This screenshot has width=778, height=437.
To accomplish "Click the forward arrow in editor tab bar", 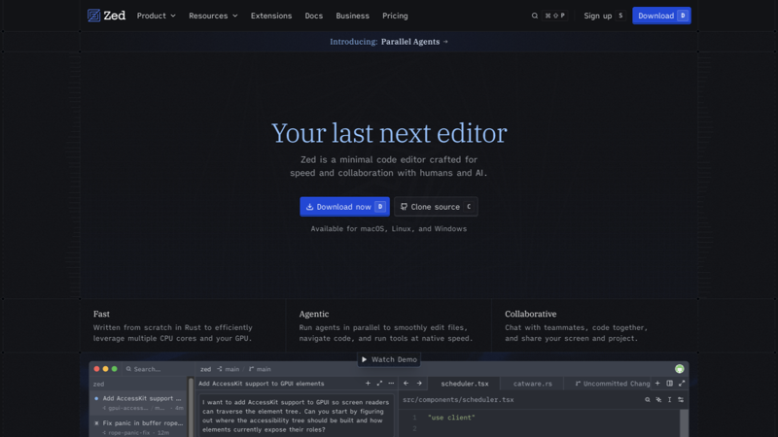I will (419, 384).
